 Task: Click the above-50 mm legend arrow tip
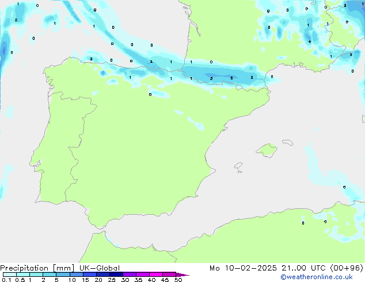click(x=182, y=275)
